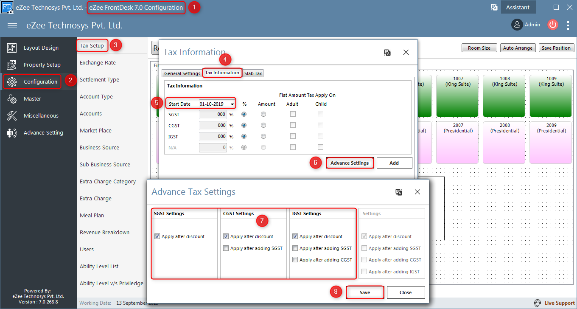Open Market Place menu item

(x=95, y=130)
